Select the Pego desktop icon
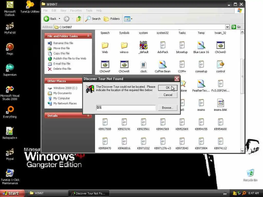The image size is (263, 197). click(x=10, y=49)
